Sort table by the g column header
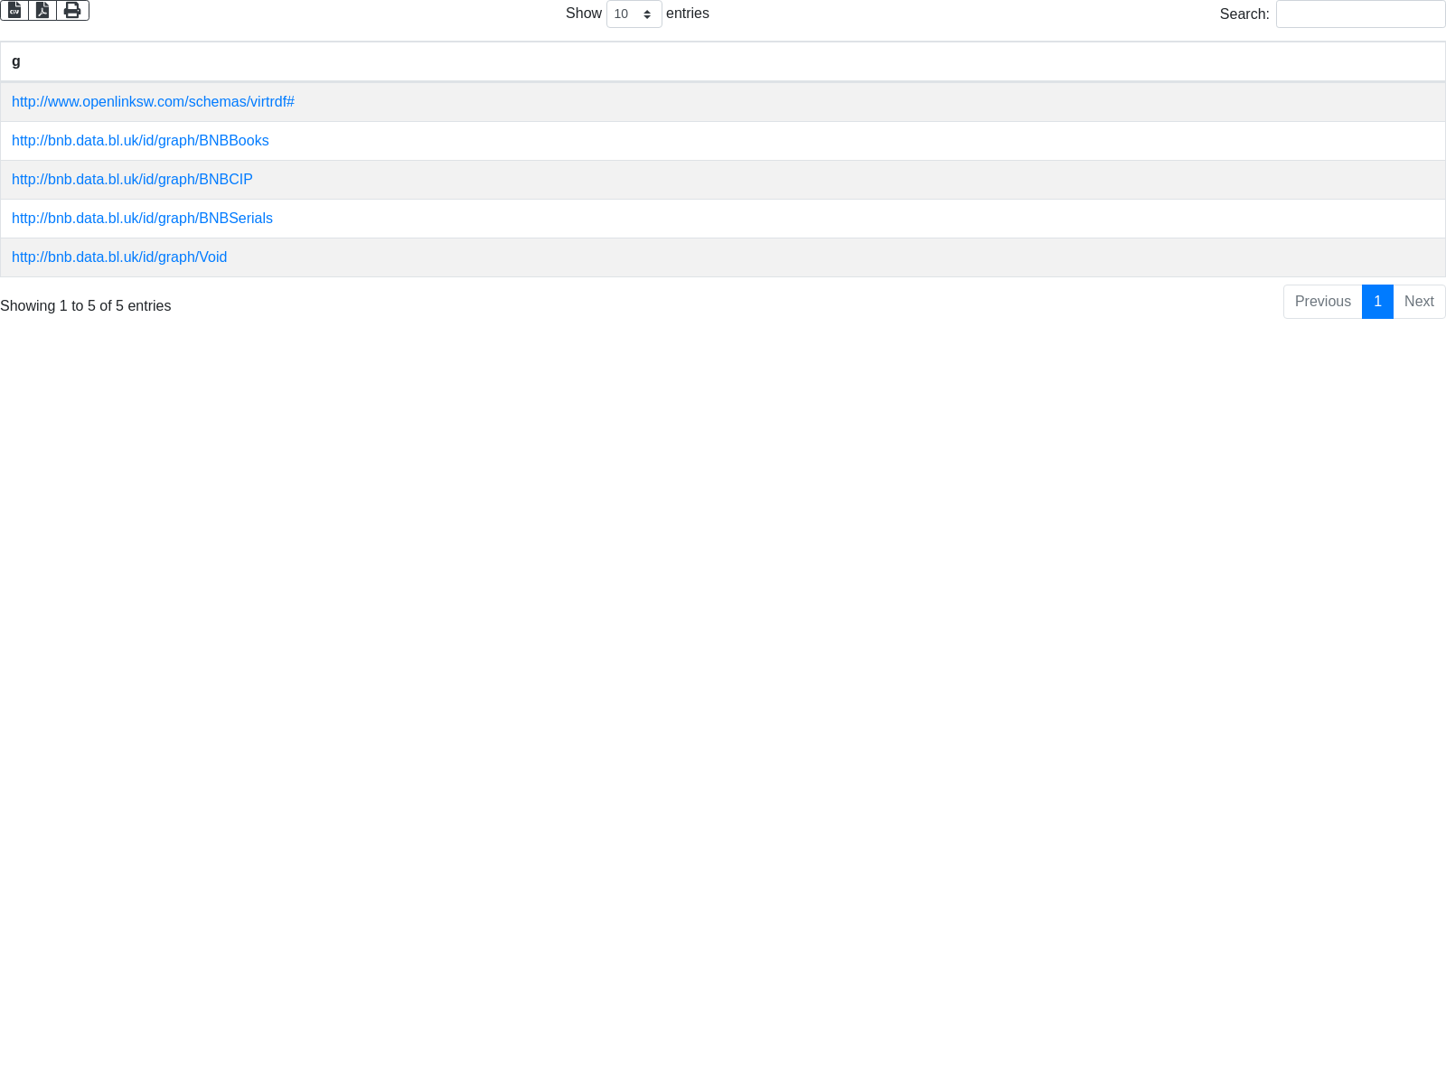Viewport: 1446px width, 1084px height. (16, 61)
